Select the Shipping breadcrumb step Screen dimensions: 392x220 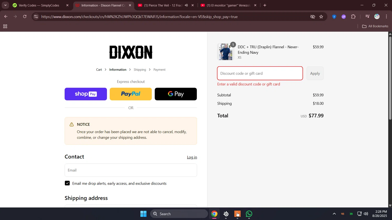140,70
